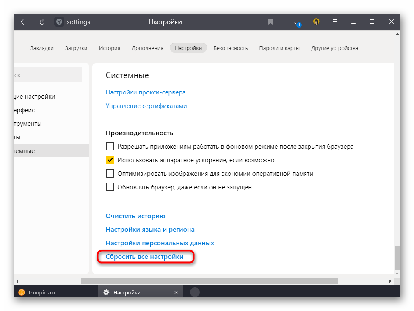Viewport: 414px width, 311px height.
Task: Click the scroll left arrow at bottom
Action: 17,281
